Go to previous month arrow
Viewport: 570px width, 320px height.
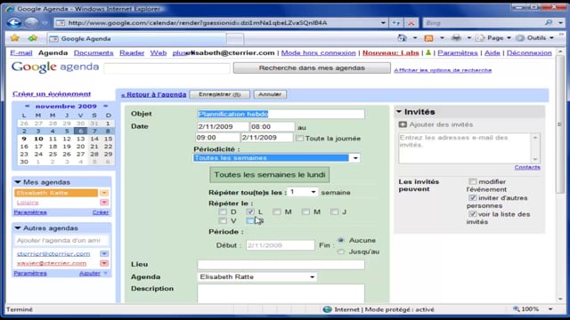(28, 106)
